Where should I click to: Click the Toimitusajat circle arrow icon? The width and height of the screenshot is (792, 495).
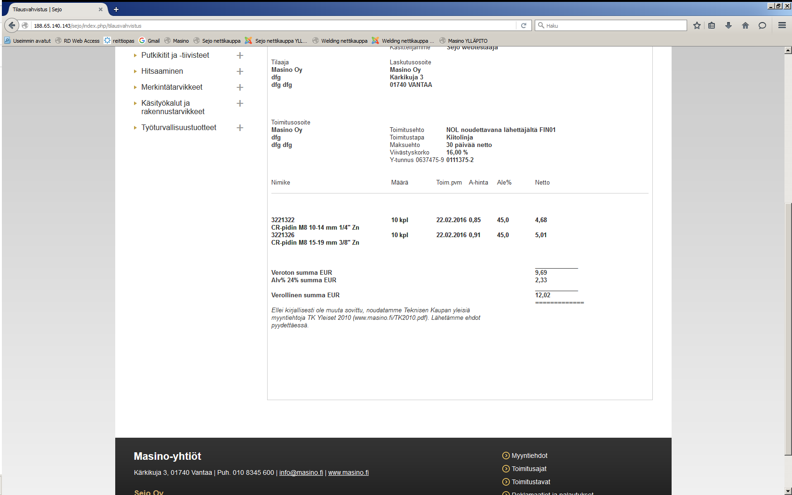506,469
